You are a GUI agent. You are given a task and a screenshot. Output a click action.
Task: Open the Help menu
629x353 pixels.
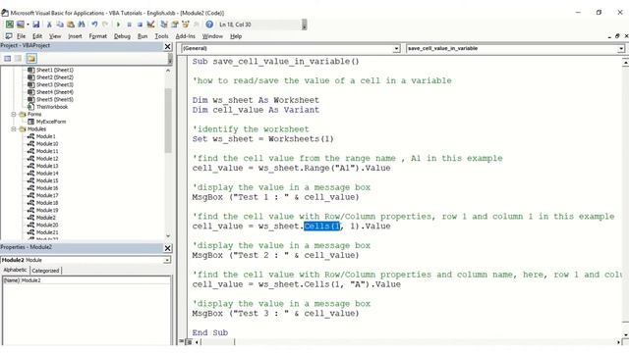pos(236,36)
